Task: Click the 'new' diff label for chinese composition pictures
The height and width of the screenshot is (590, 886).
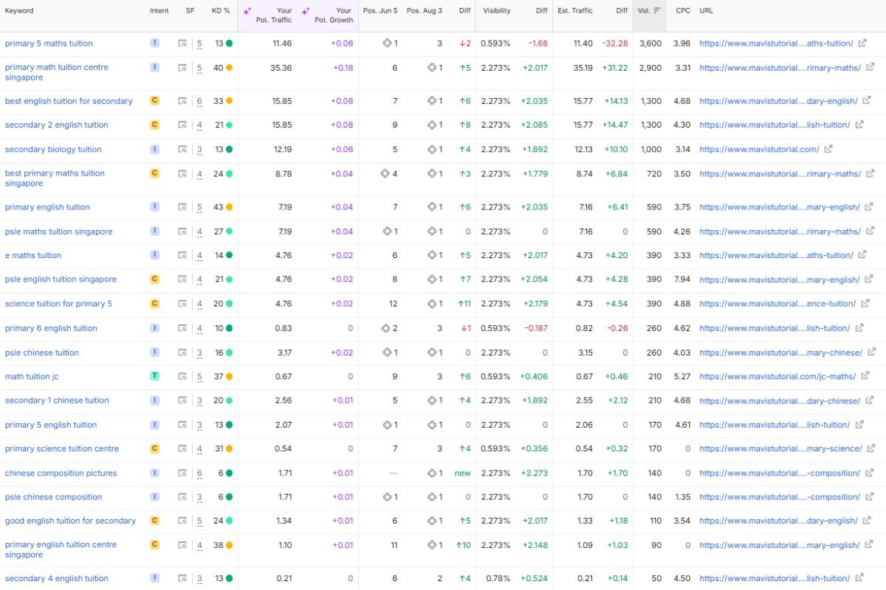Action: (462, 473)
